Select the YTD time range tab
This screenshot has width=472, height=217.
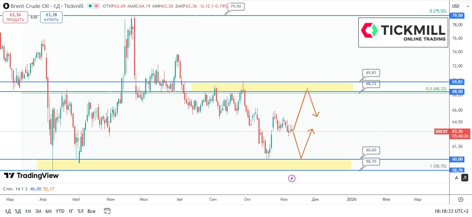click(x=60, y=211)
